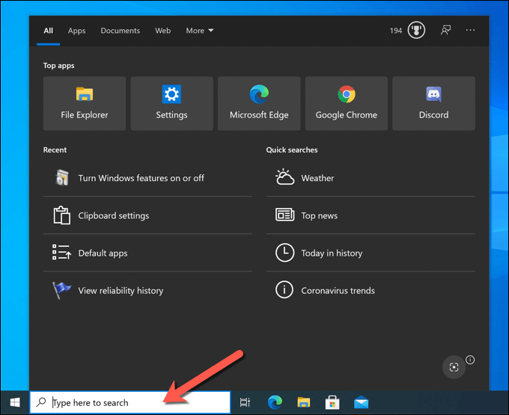The width and height of the screenshot is (509, 415).
Task: Open Clipboard settings from Recent
Action: tap(113, 215)
